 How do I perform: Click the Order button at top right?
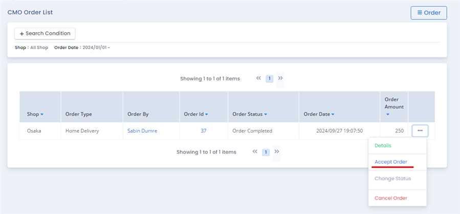tap(428, 13)
